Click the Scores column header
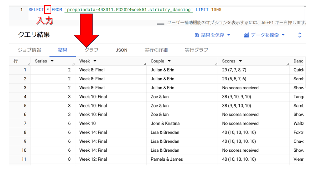 pyautogui.click(x=229, y=61)
